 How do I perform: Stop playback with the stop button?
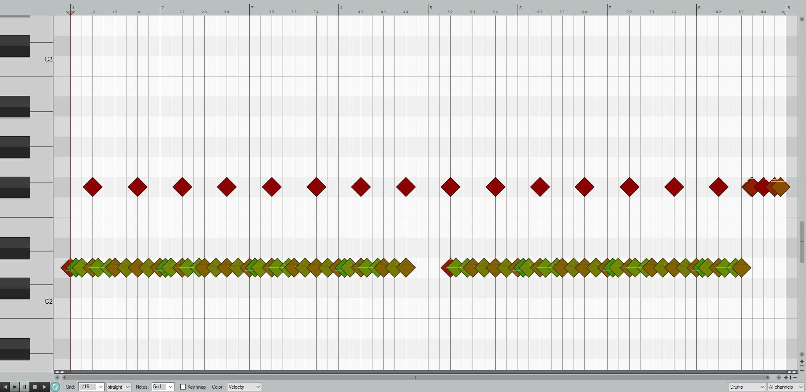(x=35, y=387)
